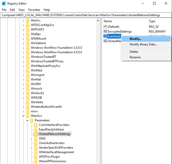The image size is (172, 164).
Task: Click the WinVerbs folder icon
Action: pos(28,102)
